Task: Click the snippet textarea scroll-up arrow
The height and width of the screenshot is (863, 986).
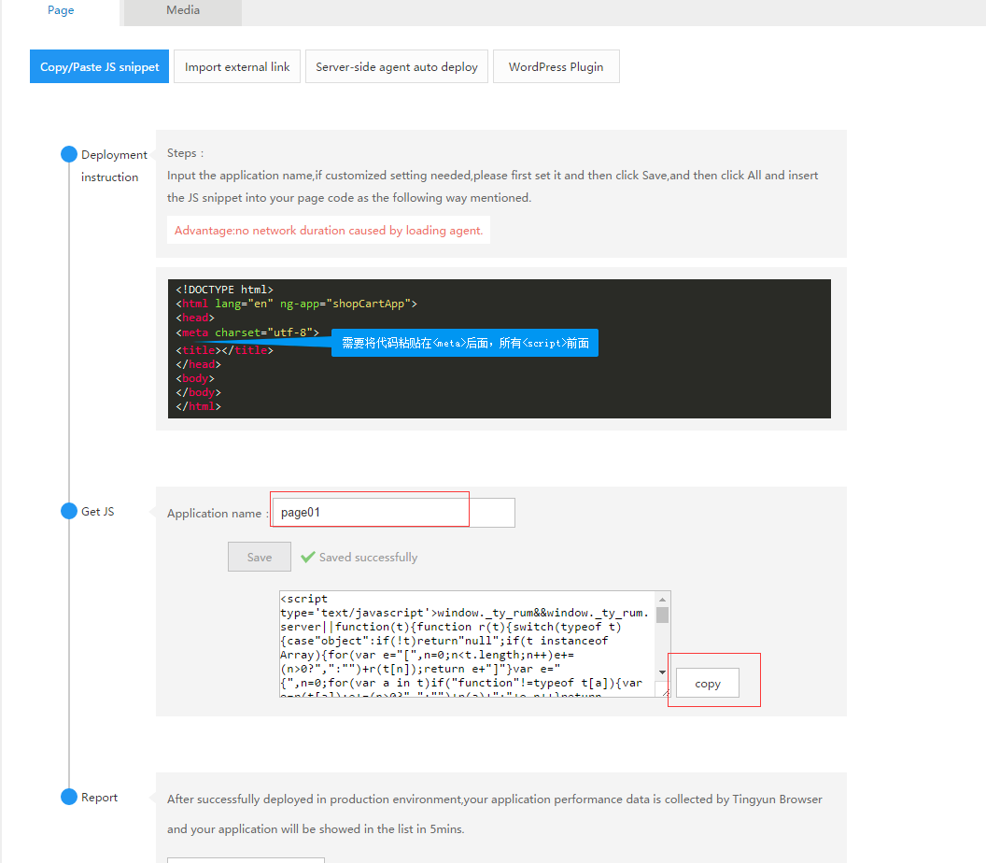Action: (662, 599)
